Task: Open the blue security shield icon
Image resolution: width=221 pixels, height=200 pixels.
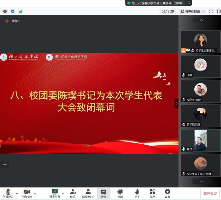Action: 13,11
